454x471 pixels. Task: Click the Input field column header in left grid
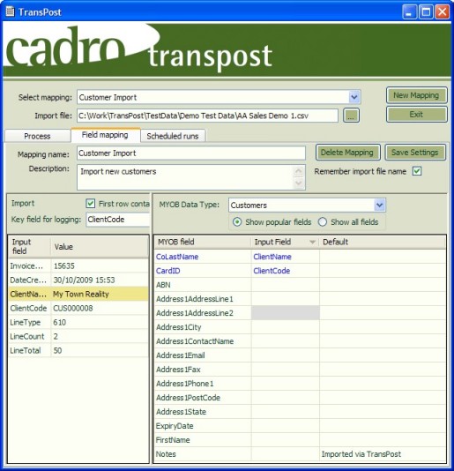(29, 247)
